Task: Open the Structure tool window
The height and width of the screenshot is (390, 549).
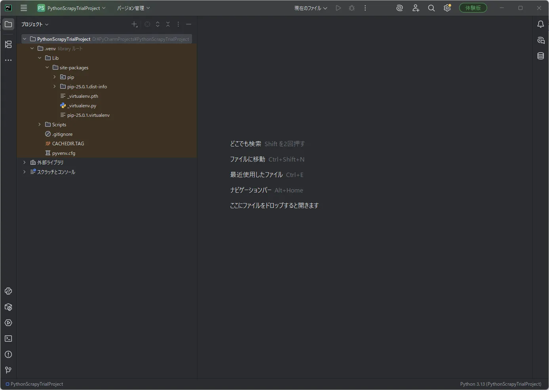Action: point(8,44)
